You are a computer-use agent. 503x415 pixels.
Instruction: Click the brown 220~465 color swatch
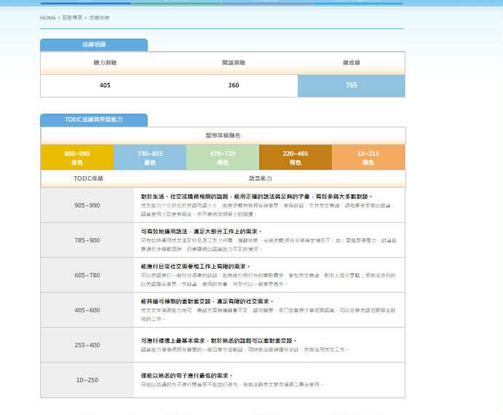(296, 158)
